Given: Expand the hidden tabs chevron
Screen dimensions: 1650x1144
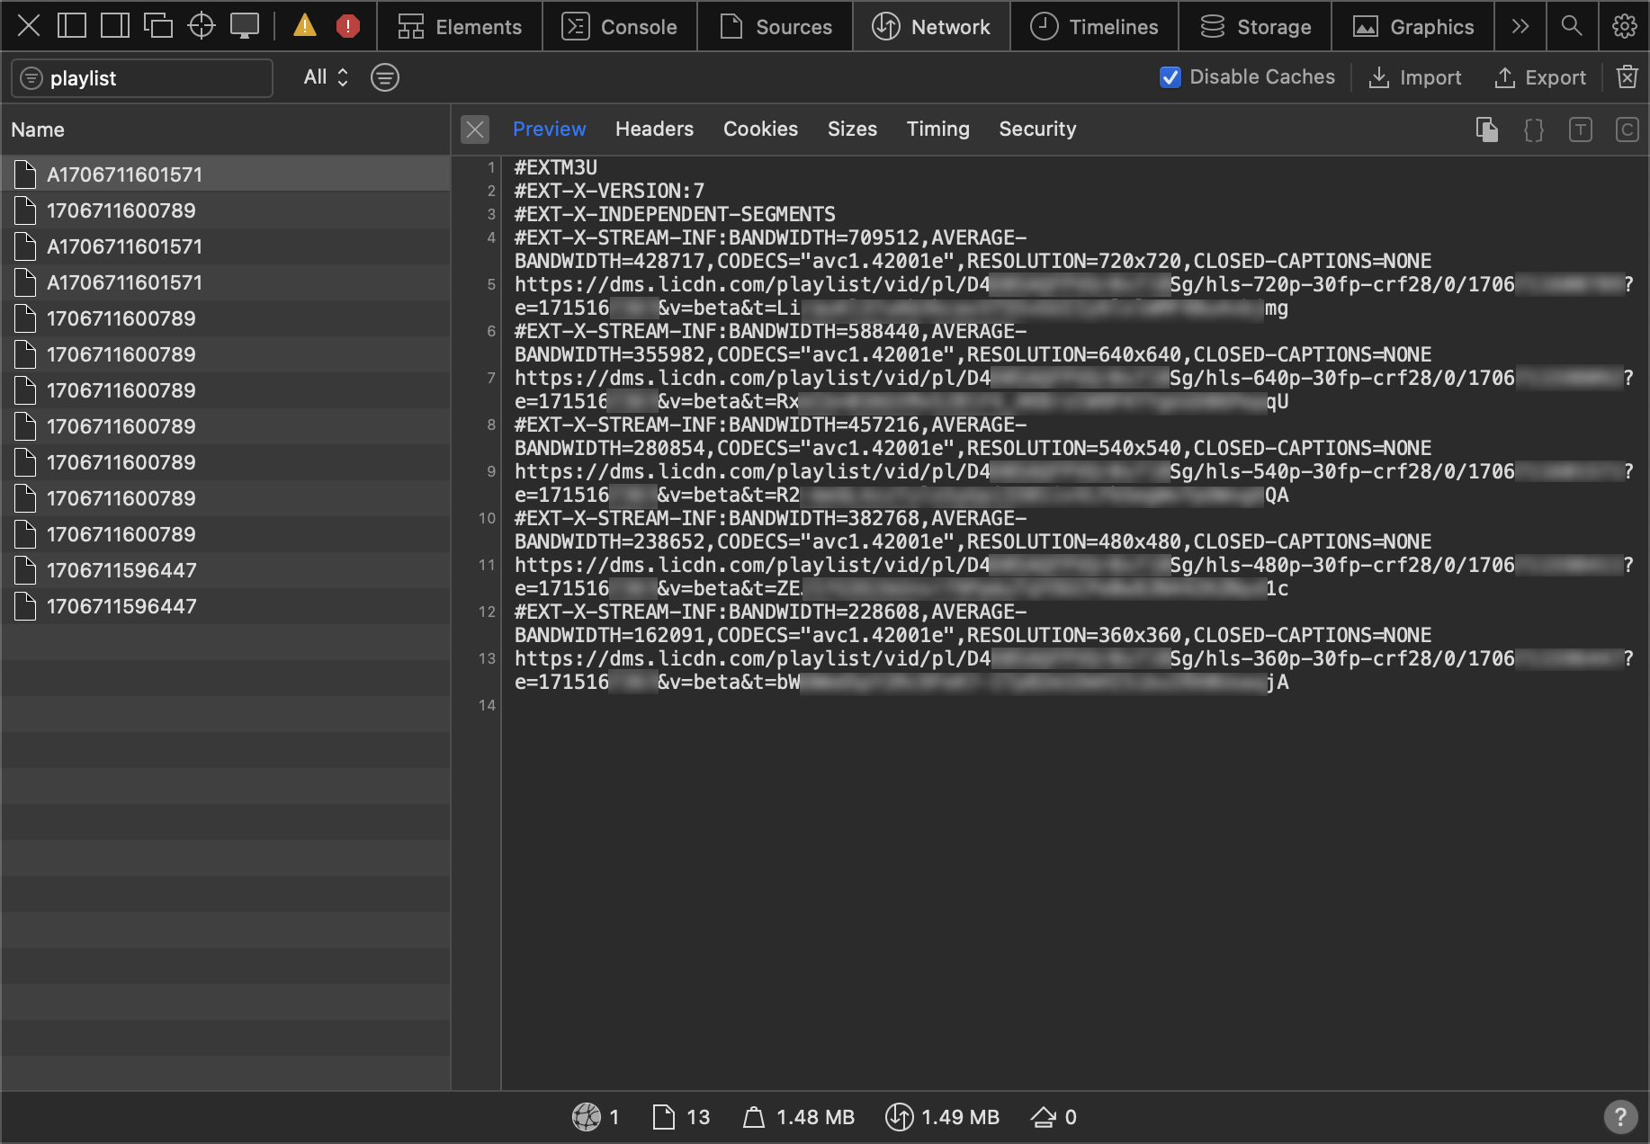Looking at the screenshot, I should coord(1520,26).
